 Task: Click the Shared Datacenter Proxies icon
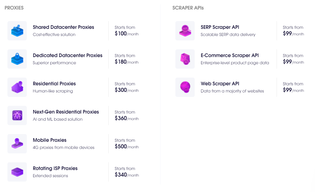(x=17, y=31)
